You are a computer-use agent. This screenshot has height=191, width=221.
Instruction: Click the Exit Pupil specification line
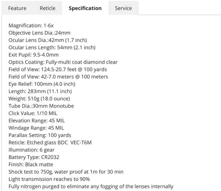[34, 55]
